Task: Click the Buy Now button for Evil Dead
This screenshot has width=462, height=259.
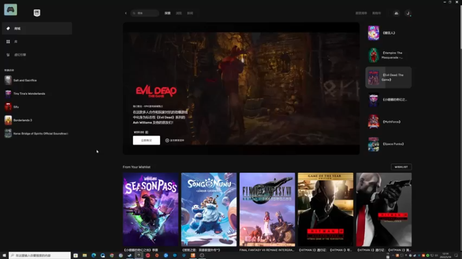Action: point(147,140)
